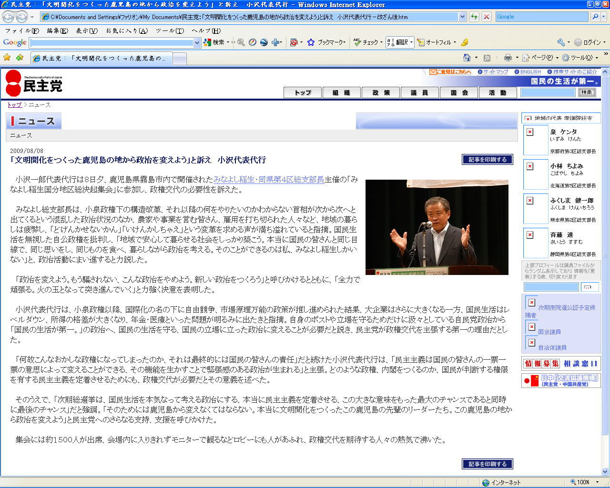Click the 日中「交流協議機構」 banner
The width and height of the screenshot is (610, 488).
561,380
